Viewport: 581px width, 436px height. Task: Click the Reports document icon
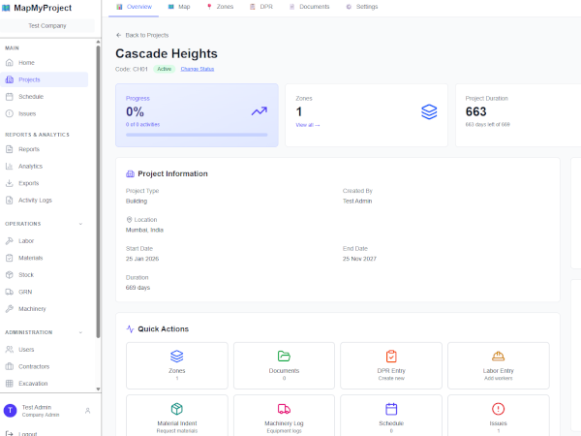point(10,149)
